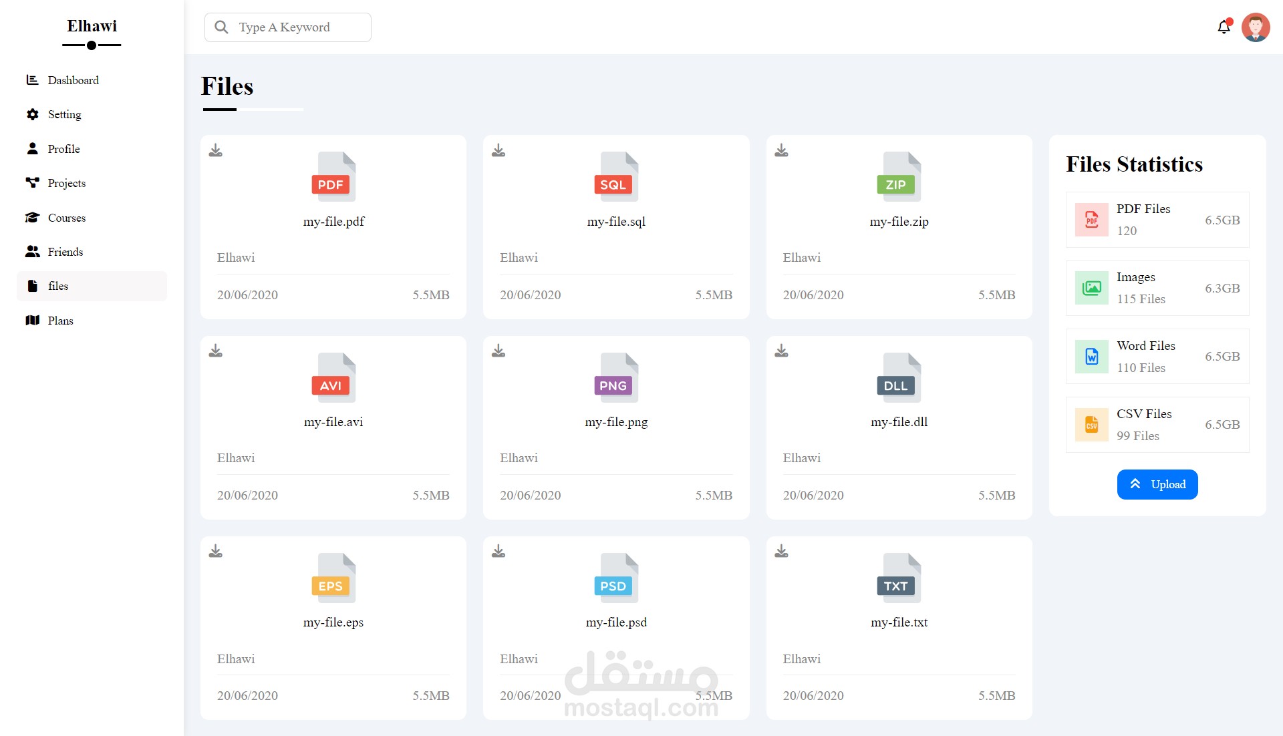Focus the Type A Keyword search field
Viewport: 1283px width, 736px height.
tap(294, 27)
